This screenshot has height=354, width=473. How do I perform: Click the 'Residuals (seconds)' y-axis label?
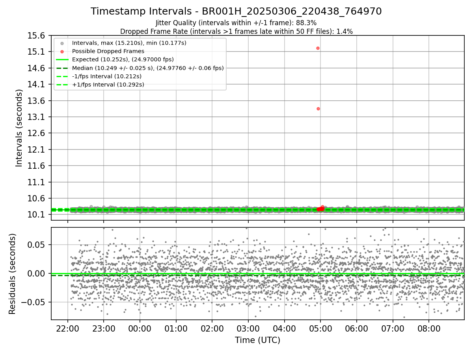[x=12, y=274]
